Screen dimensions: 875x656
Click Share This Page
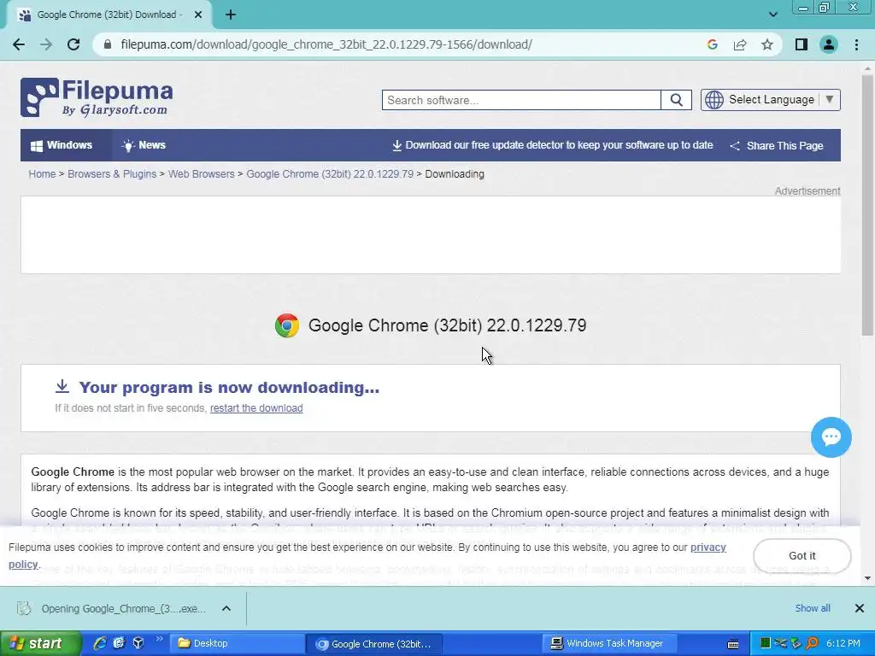click(x=777, y=145)
